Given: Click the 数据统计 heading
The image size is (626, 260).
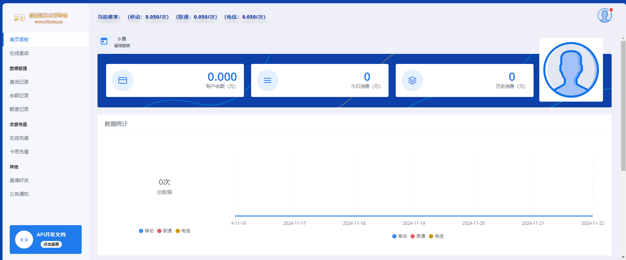Looking at the screenshot, I should [x=116, y=124].
